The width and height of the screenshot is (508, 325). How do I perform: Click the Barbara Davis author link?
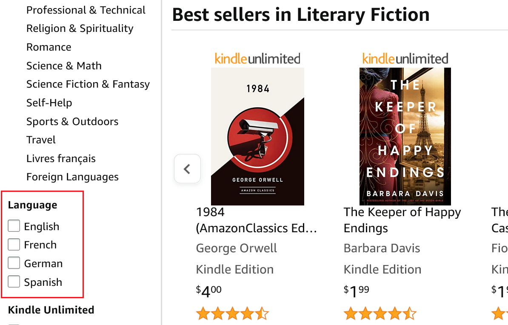click(382, 248)
